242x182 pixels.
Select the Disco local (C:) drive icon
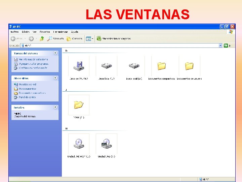pos(107,66)
